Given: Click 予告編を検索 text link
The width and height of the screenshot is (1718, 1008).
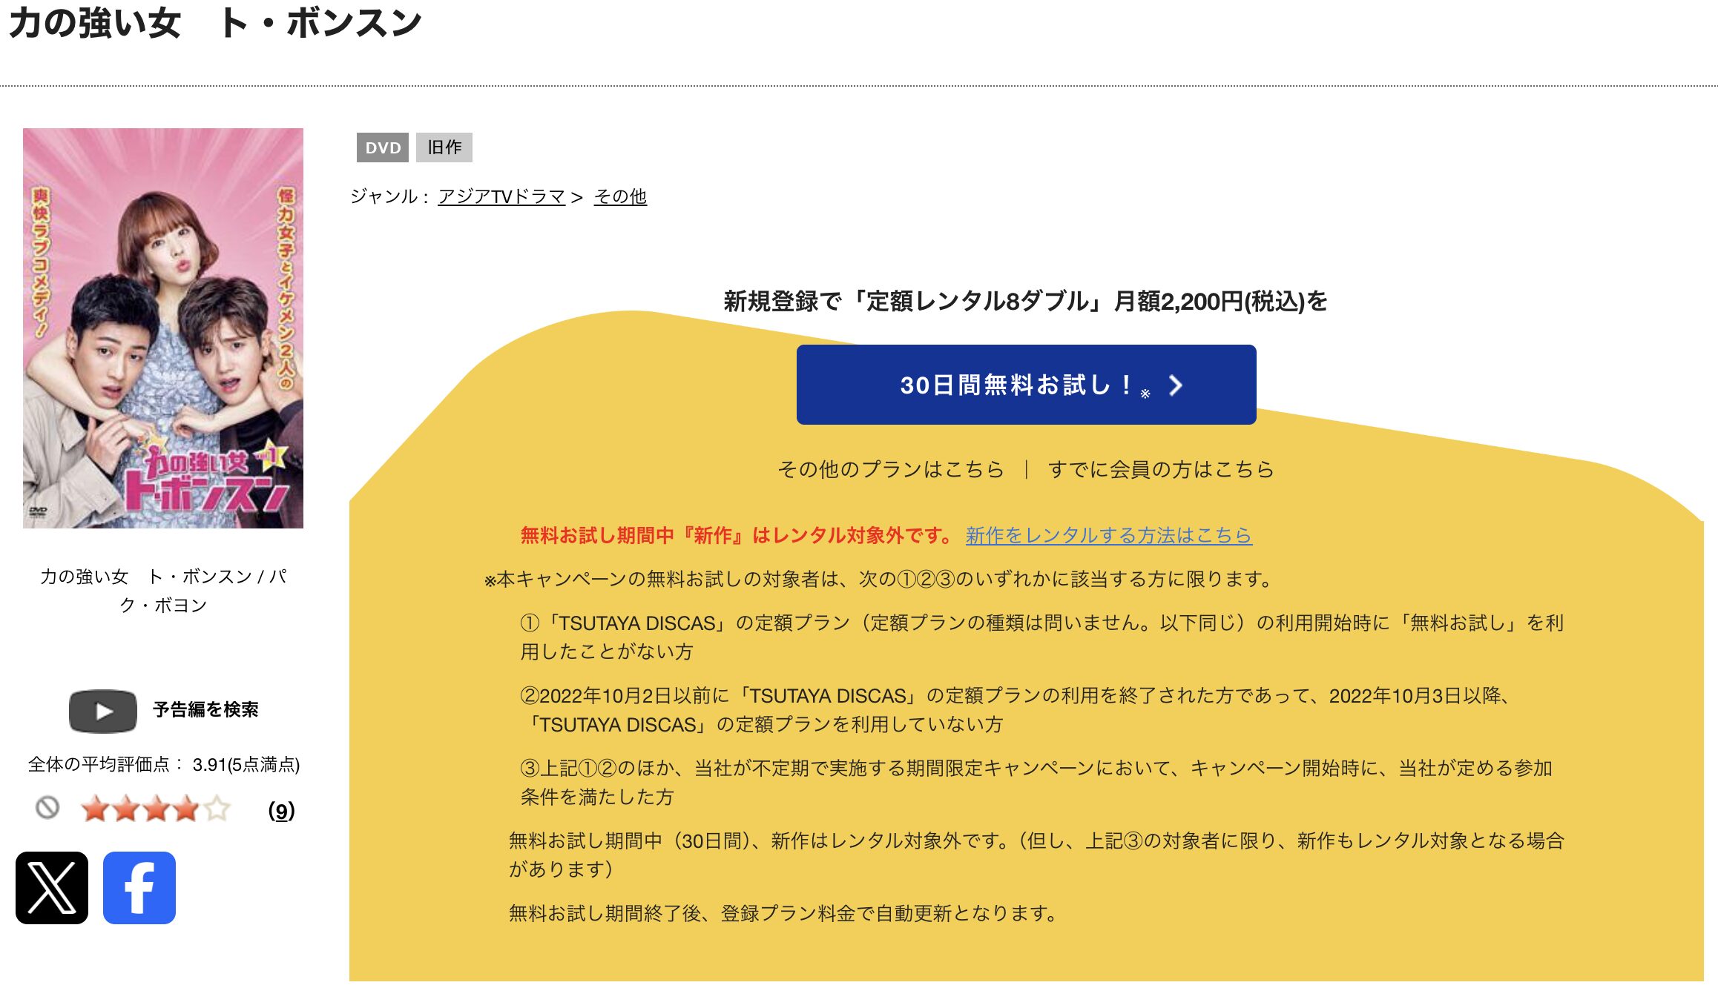Looking at the screenshot, I should point(205,709).
